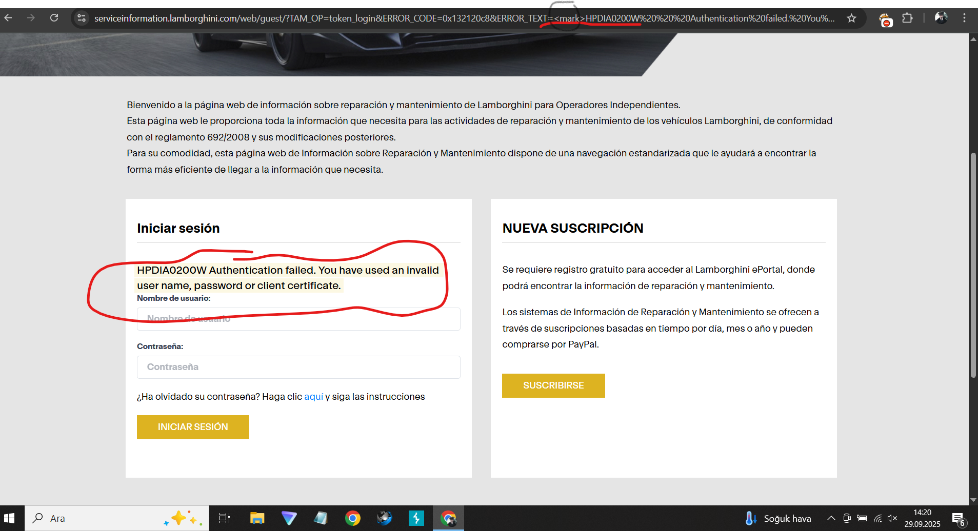The width and height of the screenshot is (978, 531).
Task: Click the page vertical scrollbar thumb
Action: [x=973, y=265]
